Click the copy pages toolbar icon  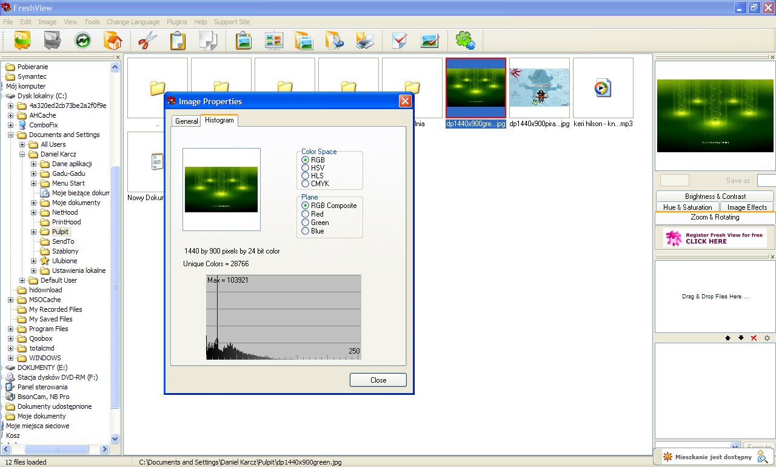coord(207,41)
